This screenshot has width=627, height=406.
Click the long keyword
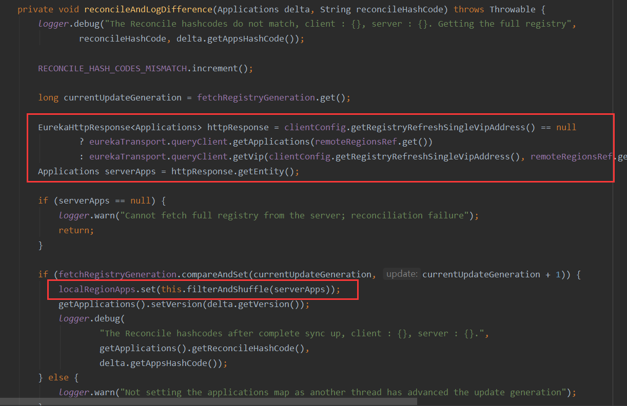click(x=48, y=97)
